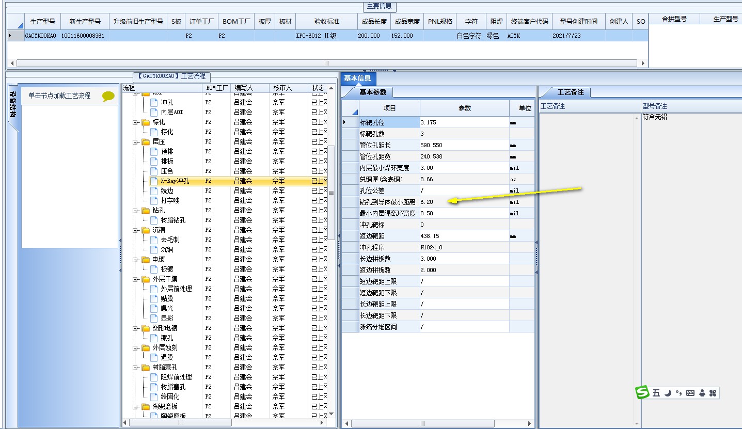Open the soft keyboard icon on IME toolbar
Screen dimensions: 742x429
click(690, 393)
